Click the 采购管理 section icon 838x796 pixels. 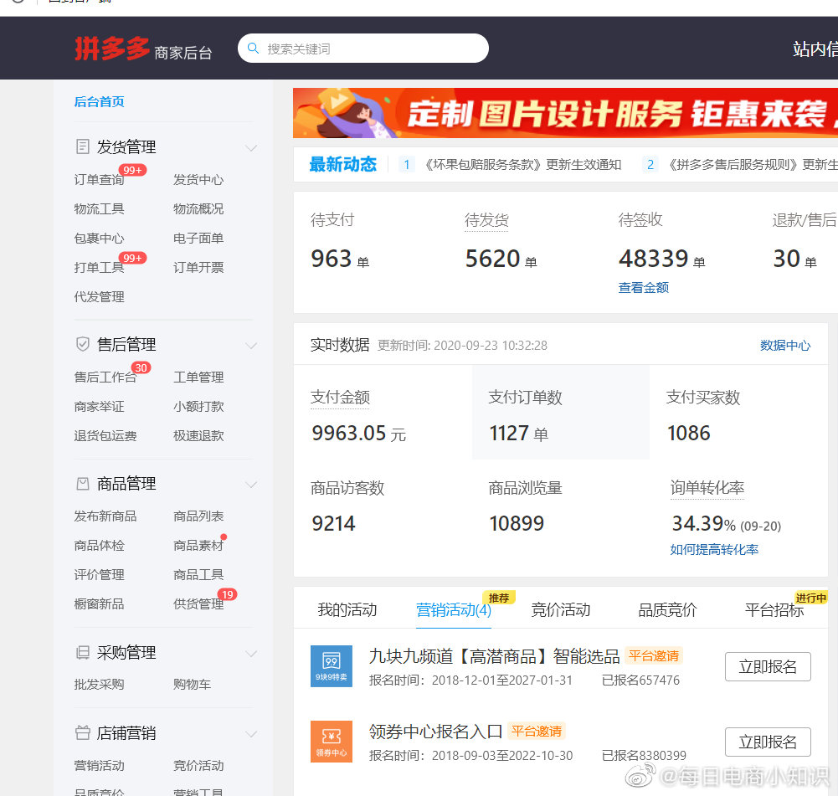point(83,652)
